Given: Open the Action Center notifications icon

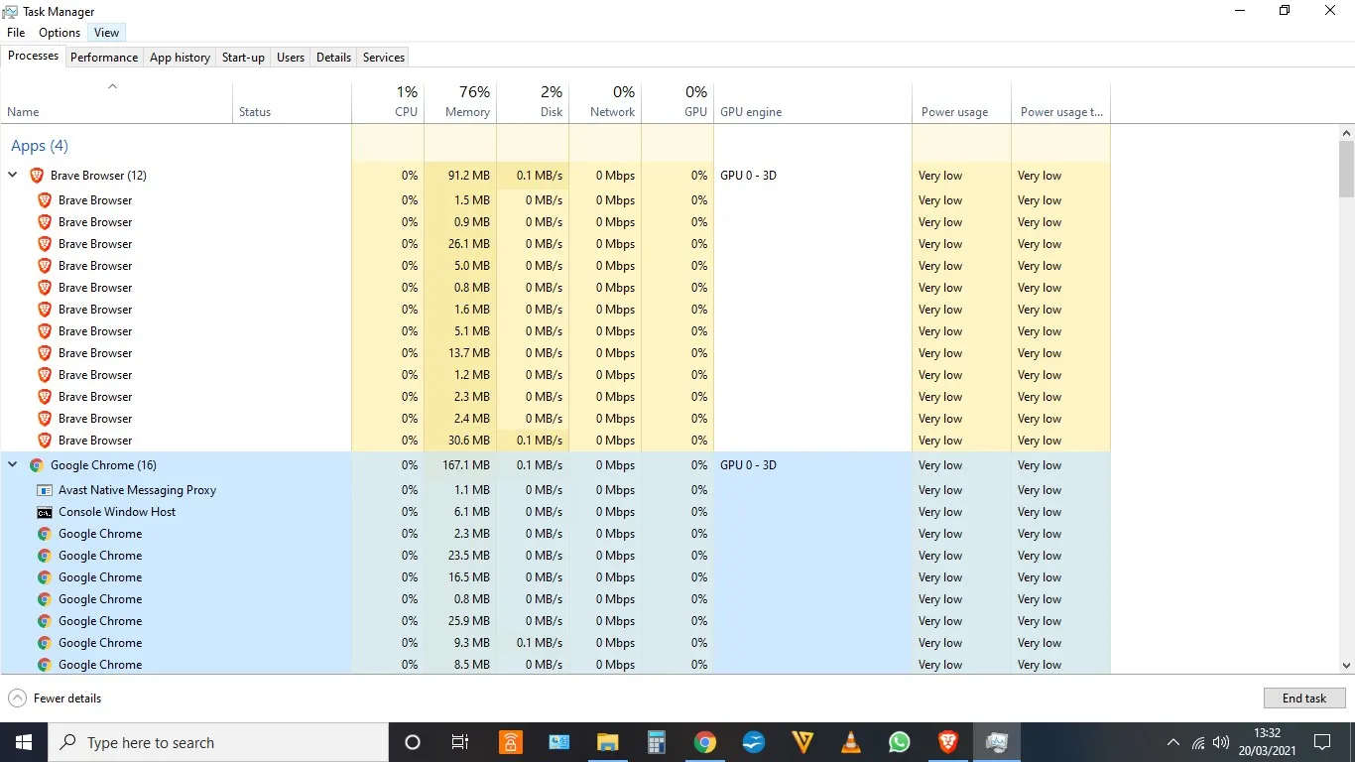Looking at the screenshot, I should point(1321,742).
